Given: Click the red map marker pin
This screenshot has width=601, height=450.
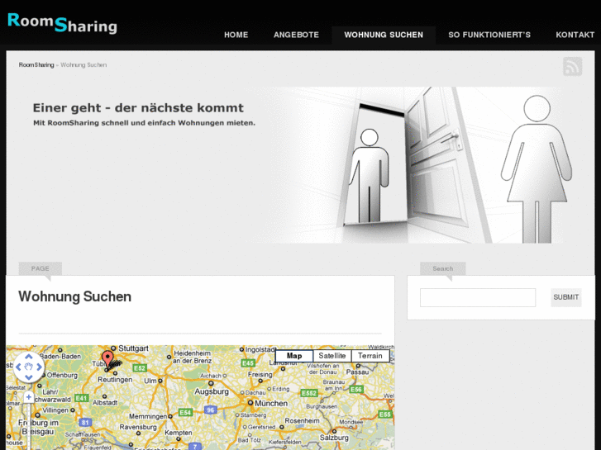Looking at the screenshot, I should tap(108, 359).
